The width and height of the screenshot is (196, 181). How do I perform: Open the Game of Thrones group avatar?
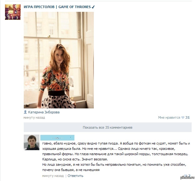(13, 12)
